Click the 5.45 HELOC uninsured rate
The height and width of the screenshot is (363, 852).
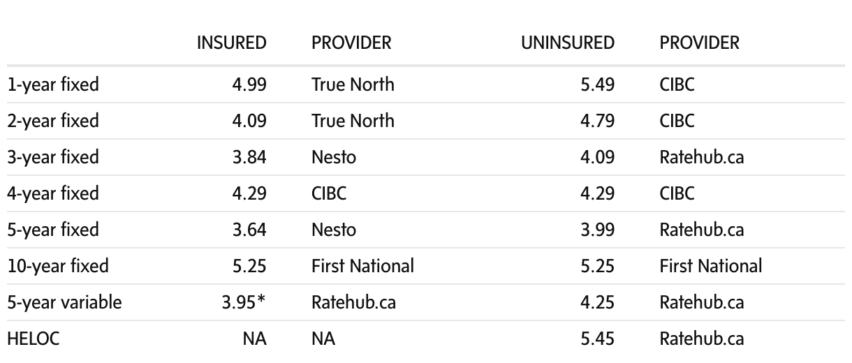point(597,339)
